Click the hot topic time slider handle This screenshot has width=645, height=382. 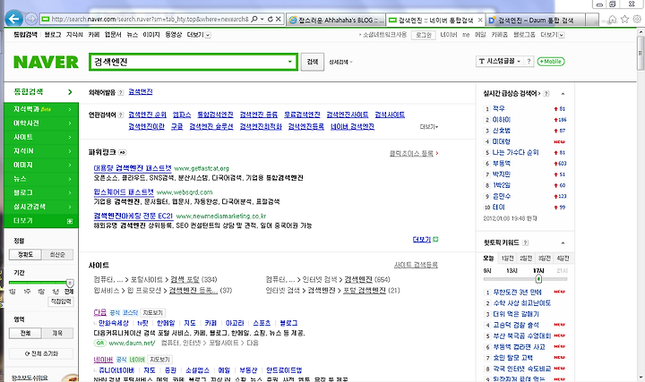pos(538,279)
